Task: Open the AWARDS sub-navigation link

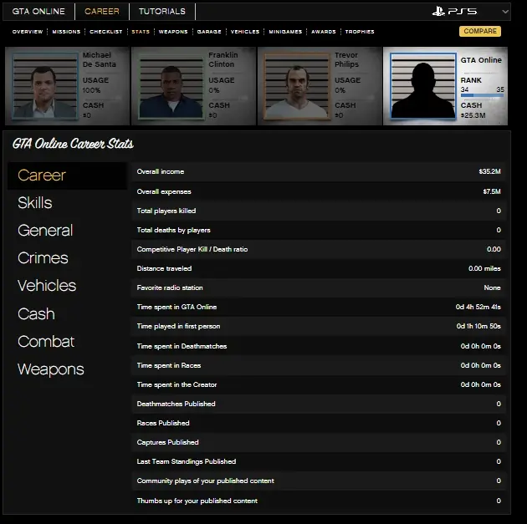Action: tap(323, 32)
